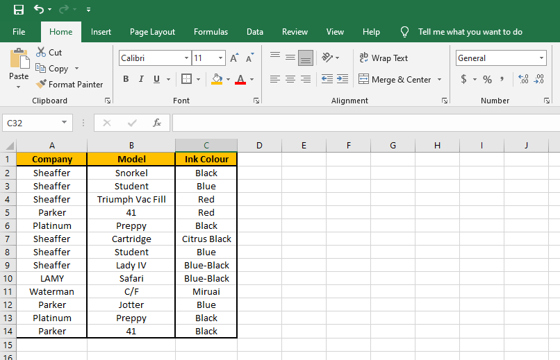Open Customize Quick Access Toolbar menu

coord(88,10)
